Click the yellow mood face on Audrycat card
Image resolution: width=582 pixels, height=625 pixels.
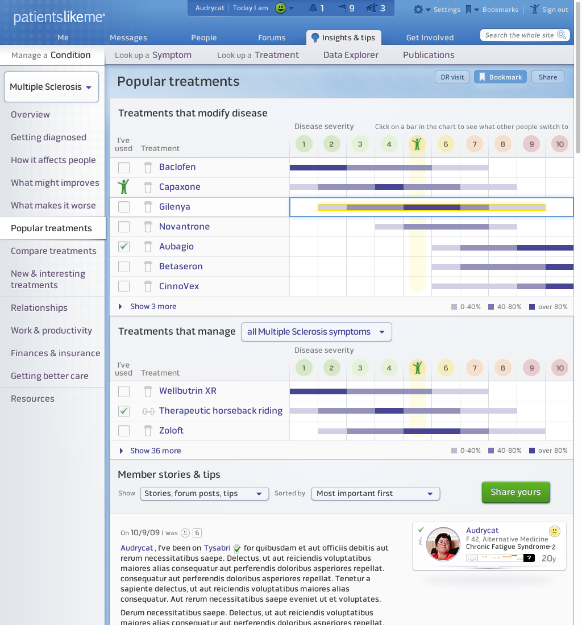(x=555, y=531)
